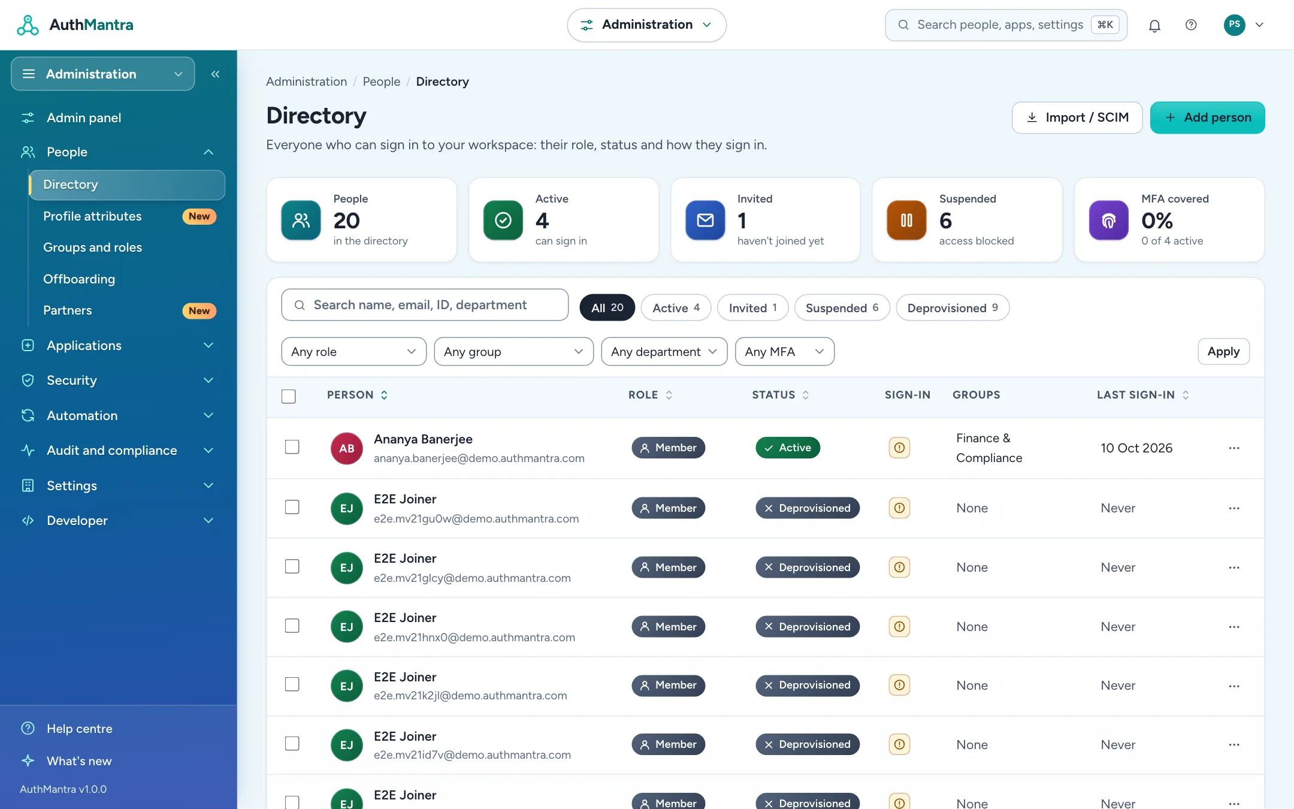Click the blue Invited envelope icon
1294x809 pixels.
pos(705,221)
